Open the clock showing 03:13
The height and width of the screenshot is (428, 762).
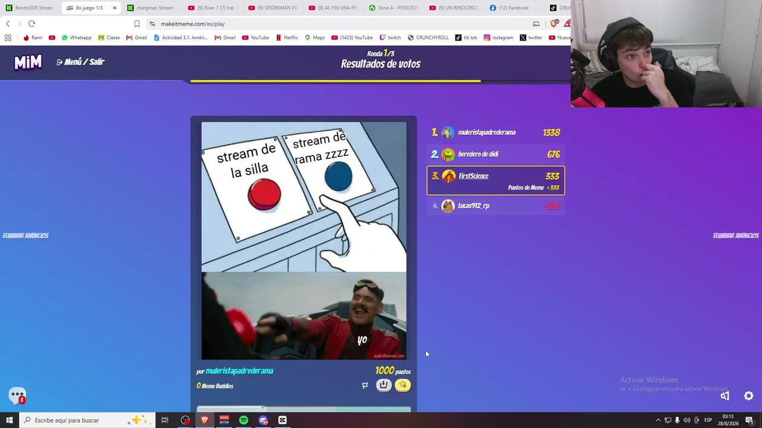click(x=728, y=420)
